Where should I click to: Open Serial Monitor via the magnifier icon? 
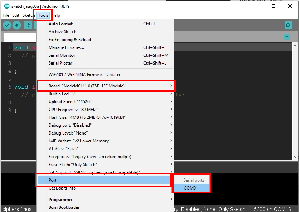coord(288,25)
